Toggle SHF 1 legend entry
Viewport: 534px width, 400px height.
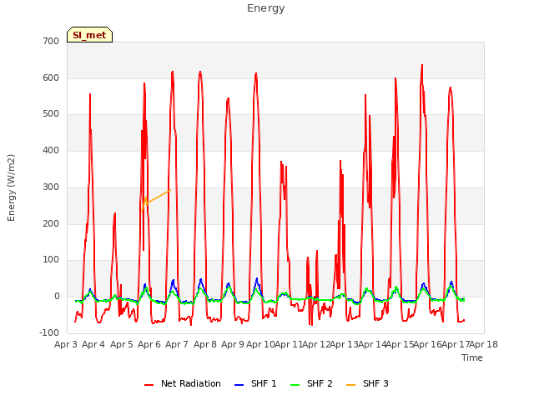tap(256, 383)
